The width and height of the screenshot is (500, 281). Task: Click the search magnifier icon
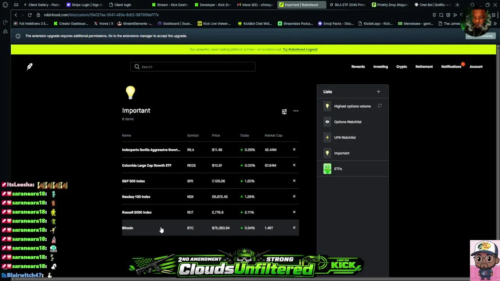(x=137, y=67)
